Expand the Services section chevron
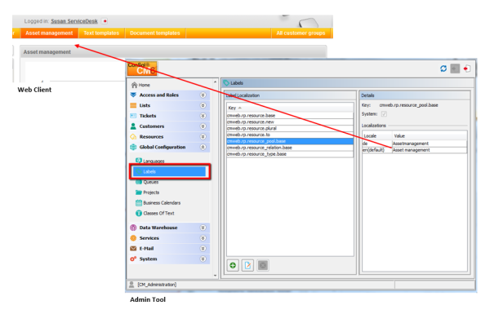This screenshot has height=314, width=490. coord(203,238)
